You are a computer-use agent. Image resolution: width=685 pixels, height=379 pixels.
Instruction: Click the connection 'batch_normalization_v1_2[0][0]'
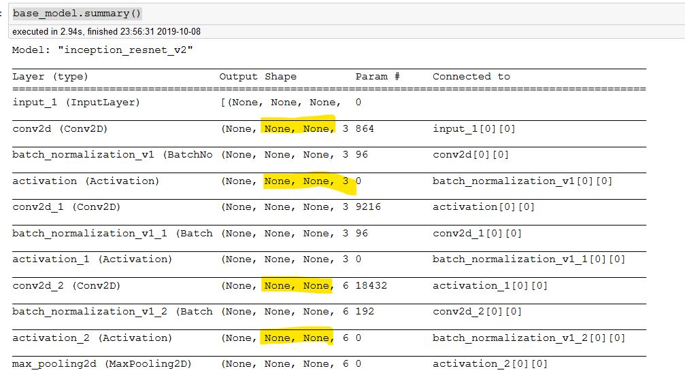[529, 338]
